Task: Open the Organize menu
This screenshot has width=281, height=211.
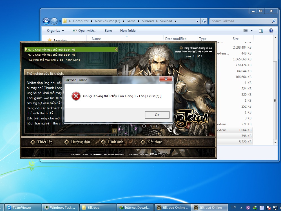Action: click(x=55, y=31)
